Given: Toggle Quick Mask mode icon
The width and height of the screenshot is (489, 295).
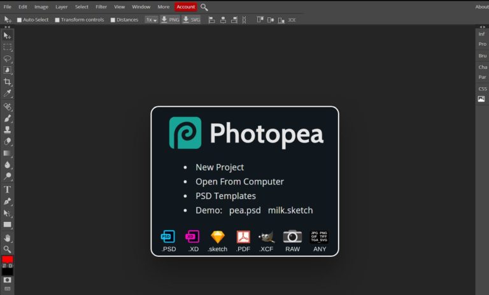Looking at the screenshot, I should tap(7, 280).
